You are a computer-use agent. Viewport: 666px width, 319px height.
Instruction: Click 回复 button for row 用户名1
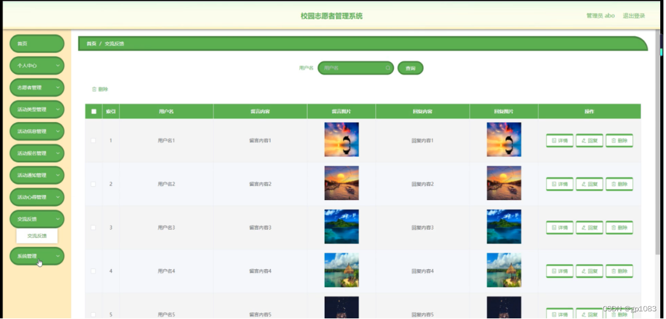(589, 141)
